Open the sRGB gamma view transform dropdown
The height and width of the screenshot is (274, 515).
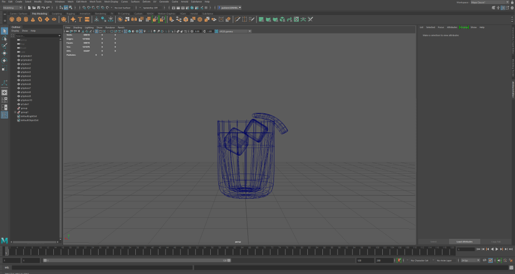click(x=234, y=31)
